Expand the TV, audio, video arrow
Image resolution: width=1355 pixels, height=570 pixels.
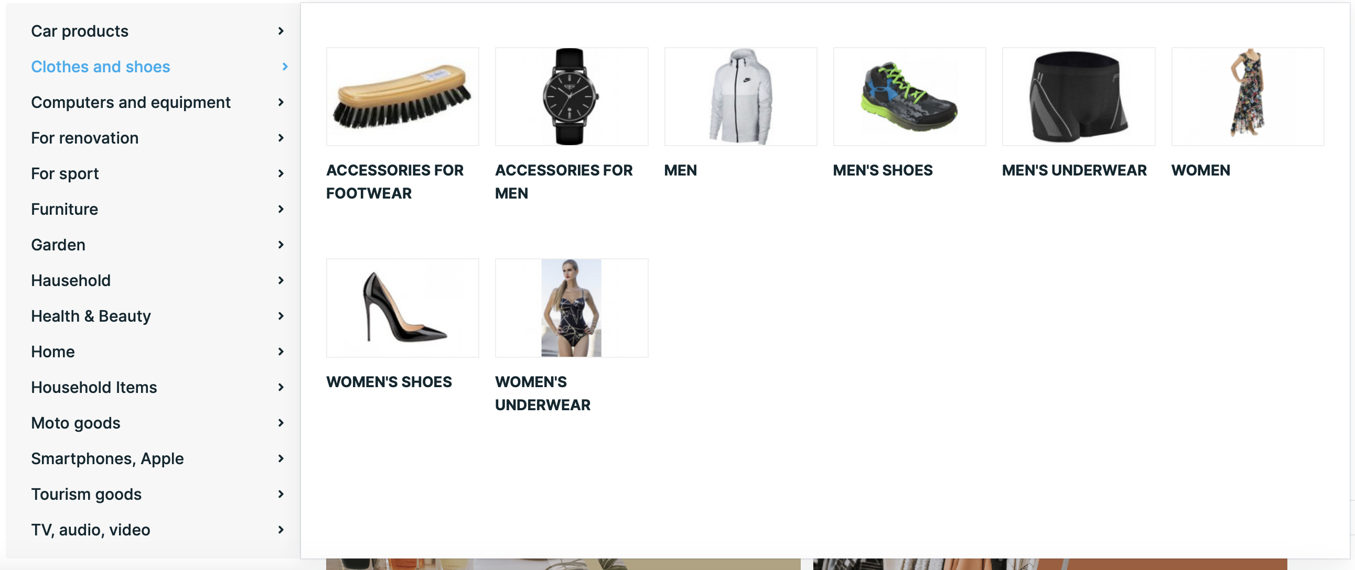281,530
